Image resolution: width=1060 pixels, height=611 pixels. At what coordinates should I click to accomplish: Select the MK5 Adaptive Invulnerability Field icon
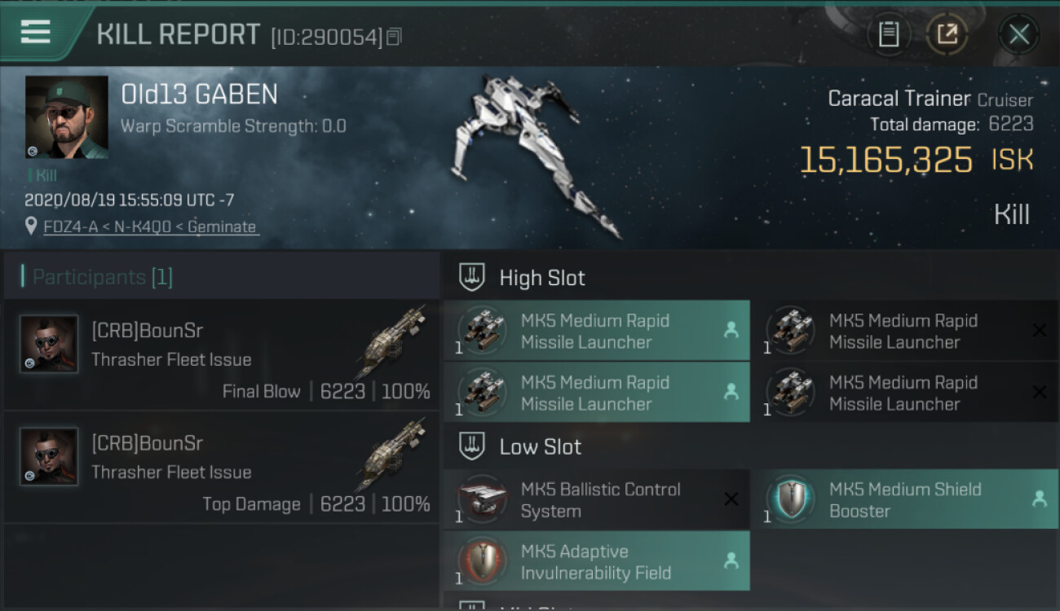coord(483,560)
